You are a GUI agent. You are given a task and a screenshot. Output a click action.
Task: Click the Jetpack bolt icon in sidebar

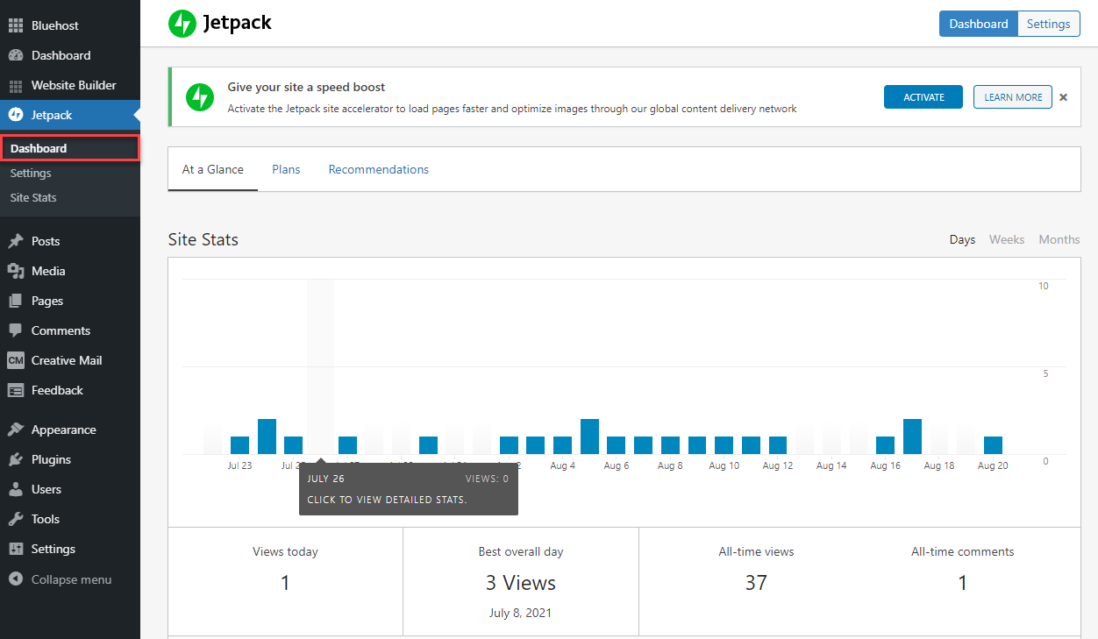[15, 115]
